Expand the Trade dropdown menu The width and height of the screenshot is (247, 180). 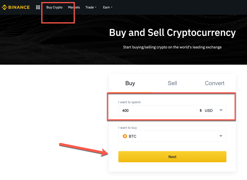point(91,7)
